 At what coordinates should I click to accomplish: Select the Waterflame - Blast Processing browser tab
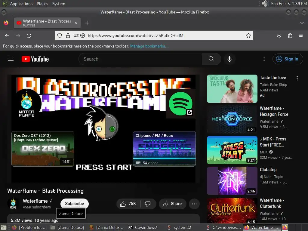pos(47,23)
